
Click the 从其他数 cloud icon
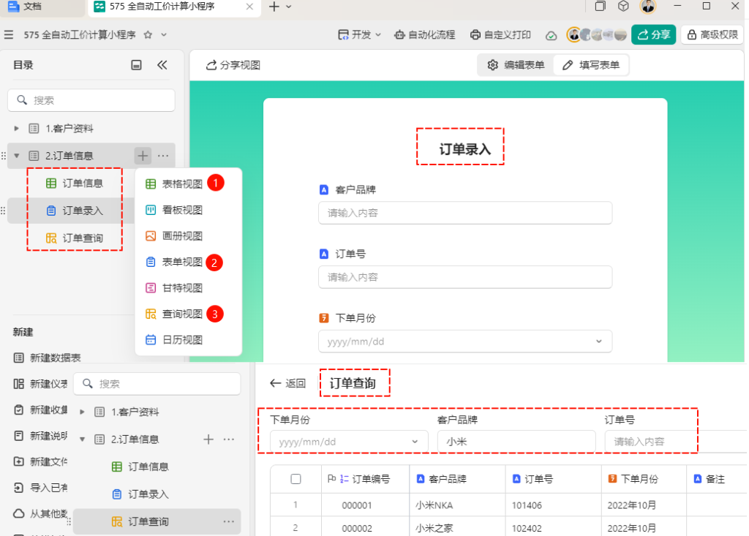click(x=18, y=513)
